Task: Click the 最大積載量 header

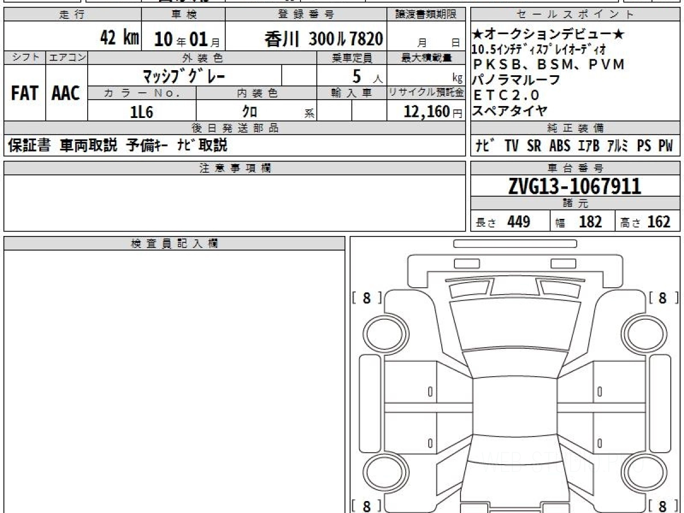Action: coord(426,58)
